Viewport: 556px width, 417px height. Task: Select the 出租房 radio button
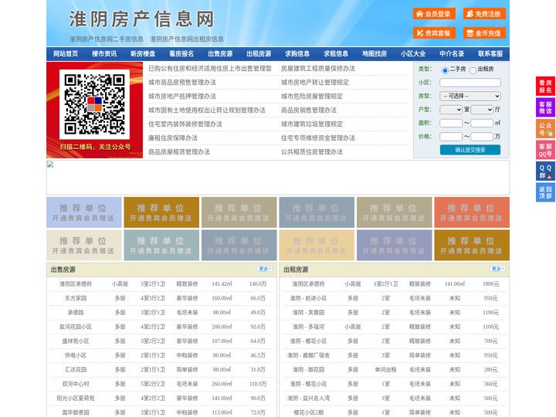point(473,70)
